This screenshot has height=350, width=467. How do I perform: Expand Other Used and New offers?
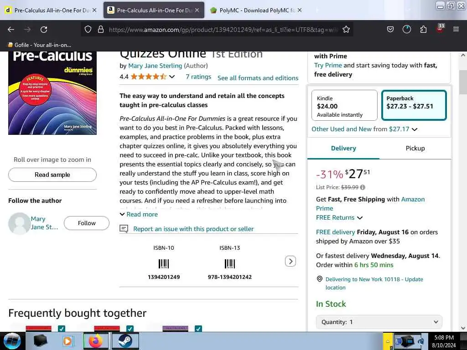(x=364, y=129)
